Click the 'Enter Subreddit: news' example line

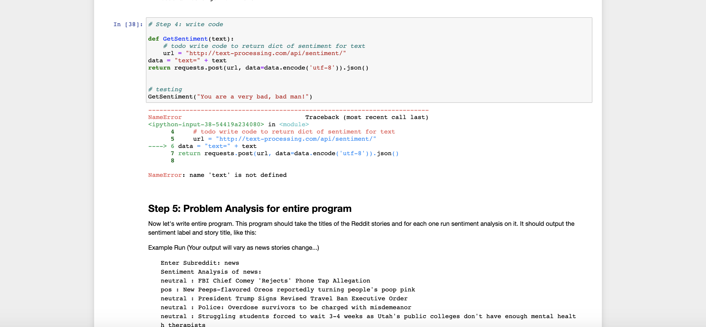point(200,263)
